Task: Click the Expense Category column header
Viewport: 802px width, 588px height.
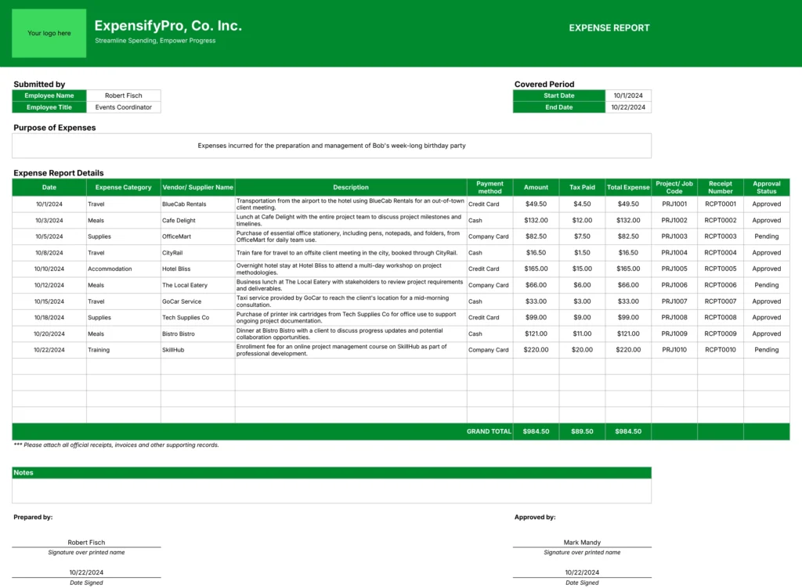Action: [x=122, y=187]
